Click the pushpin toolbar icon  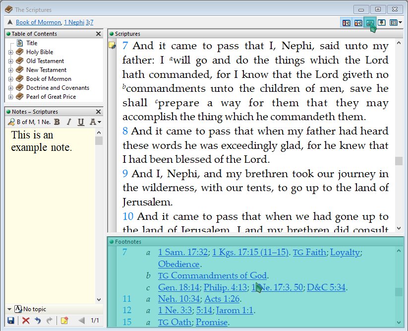click(382, 23)
